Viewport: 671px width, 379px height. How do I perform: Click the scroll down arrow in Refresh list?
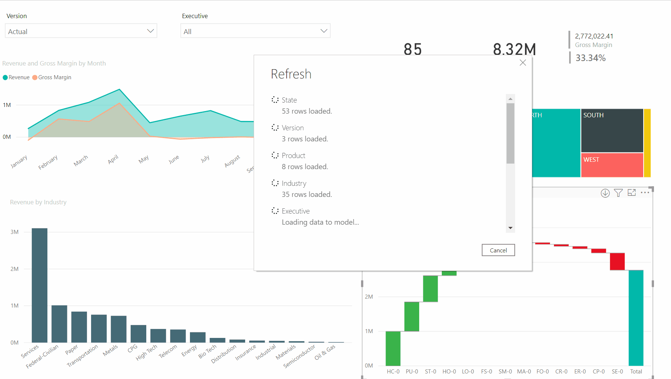(x=510, y=228)
